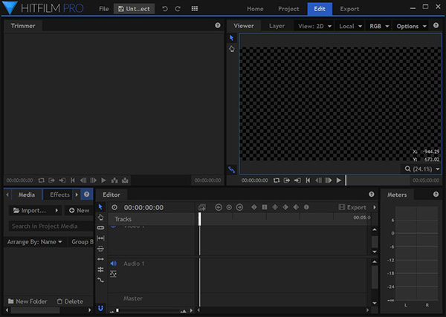Expand the Editor Export arrow
Image resolution: width=446 pixels, height=317 pixels.
click(375, 207)
